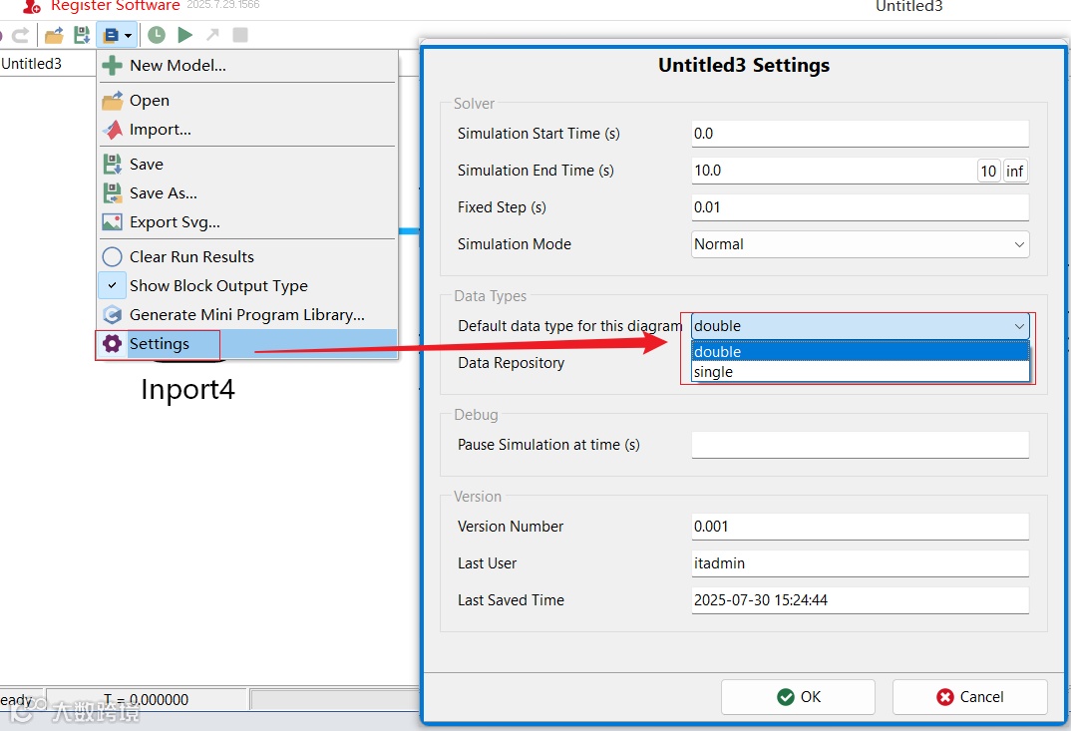Viewport: 1071px width, 731px height.
Task: Click the version number 2025.7.29.1566 text
Action: (223, 5)
